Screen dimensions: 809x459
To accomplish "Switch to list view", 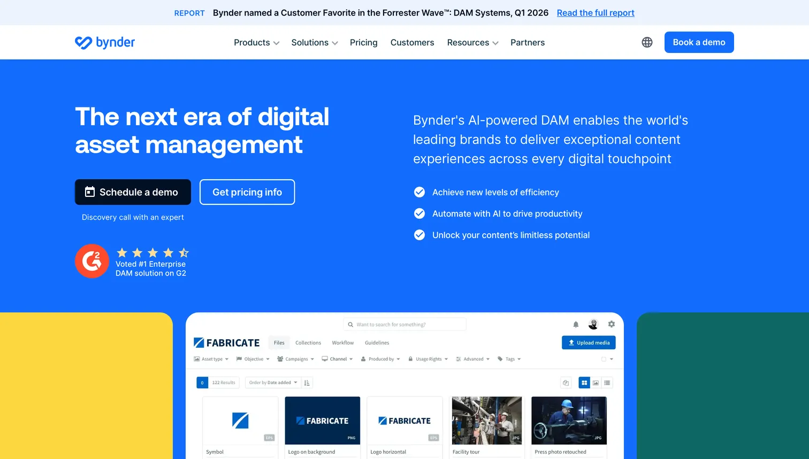I will [607, 382].
